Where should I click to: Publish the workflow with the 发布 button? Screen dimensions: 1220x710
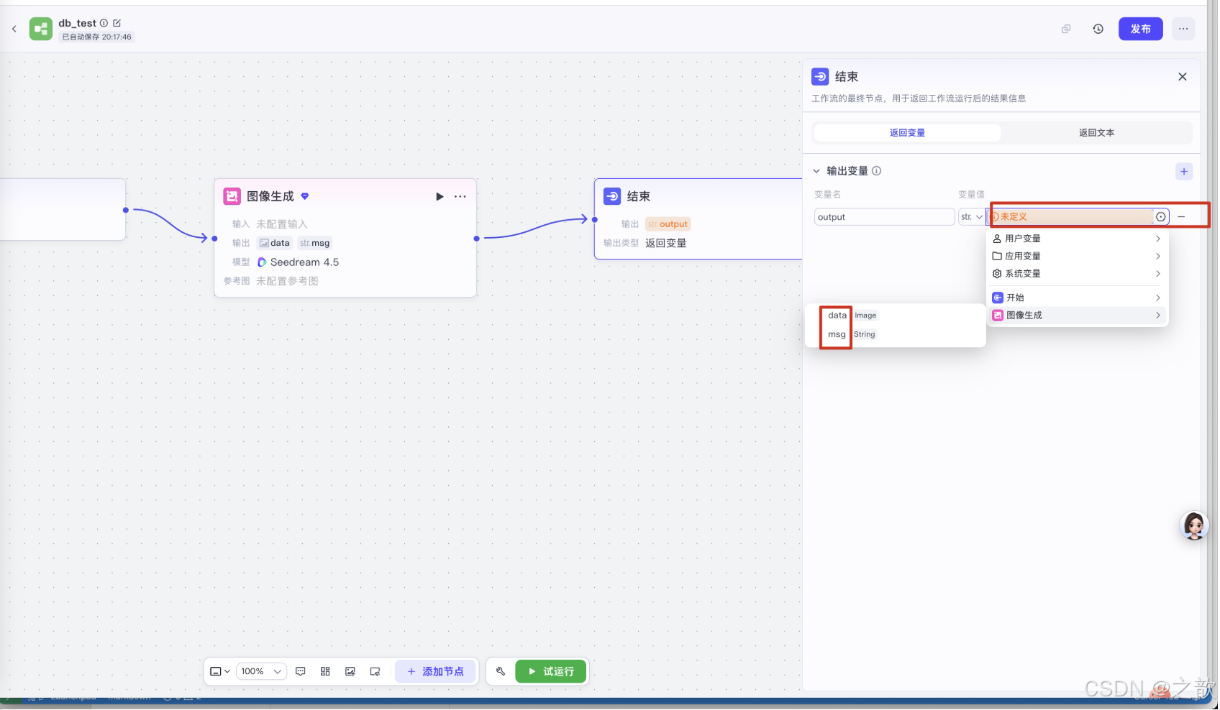[x=1141, y=29]
